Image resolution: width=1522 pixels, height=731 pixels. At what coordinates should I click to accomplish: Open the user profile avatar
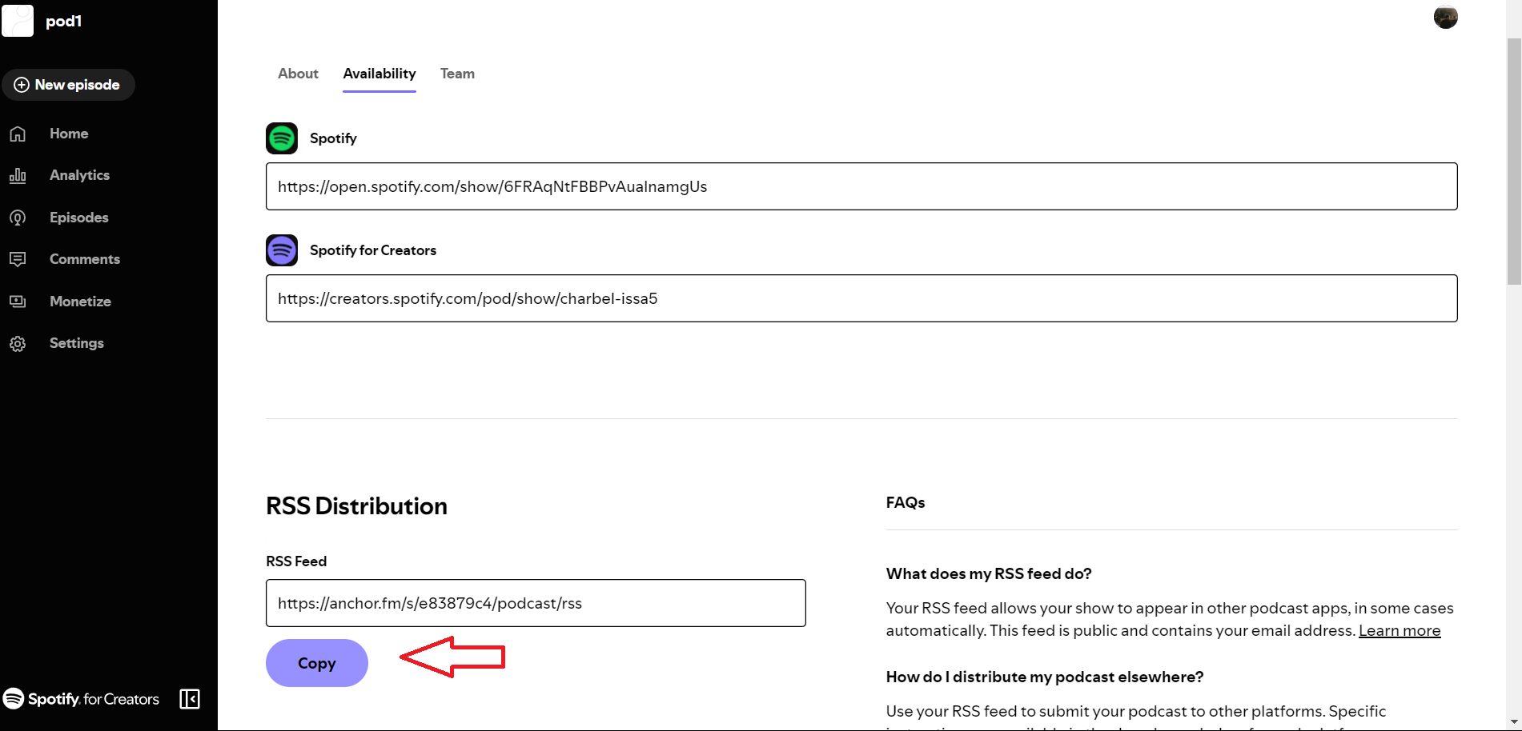(1445, 17)
